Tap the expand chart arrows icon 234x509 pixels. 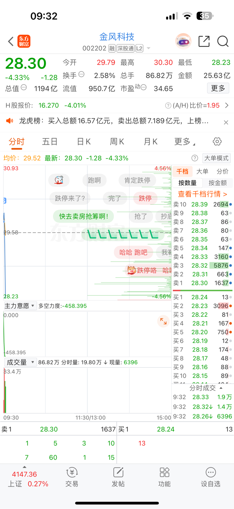click(164, 321)
